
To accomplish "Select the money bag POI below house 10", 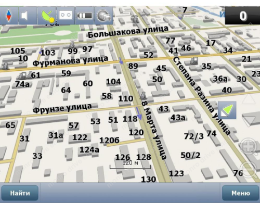I will pos(5,66).
